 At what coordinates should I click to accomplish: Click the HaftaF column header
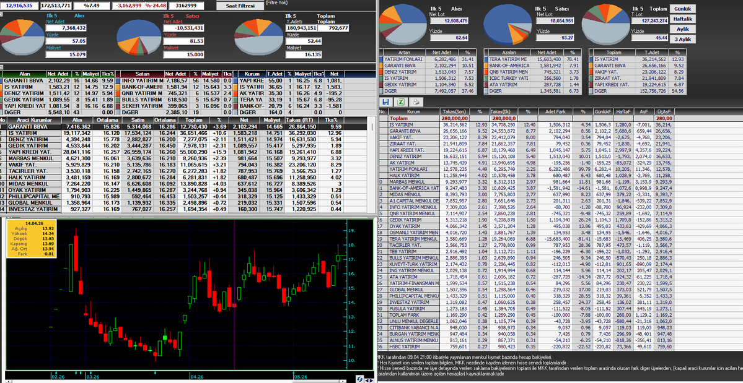click(x=622, y=111)
